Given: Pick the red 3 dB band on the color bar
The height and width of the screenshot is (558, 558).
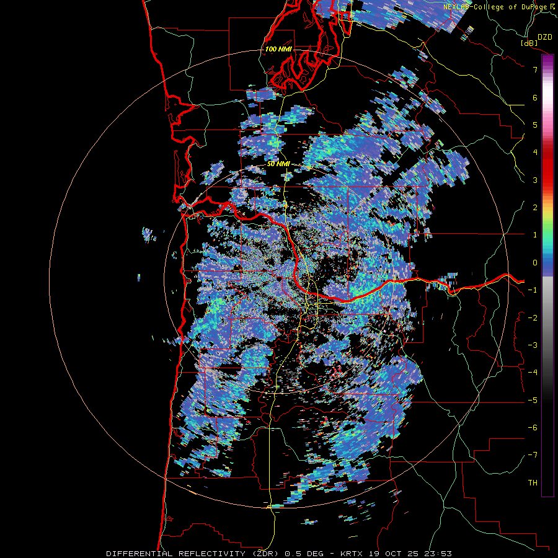Looking at the screenshot, I should (x=547, y=180).
